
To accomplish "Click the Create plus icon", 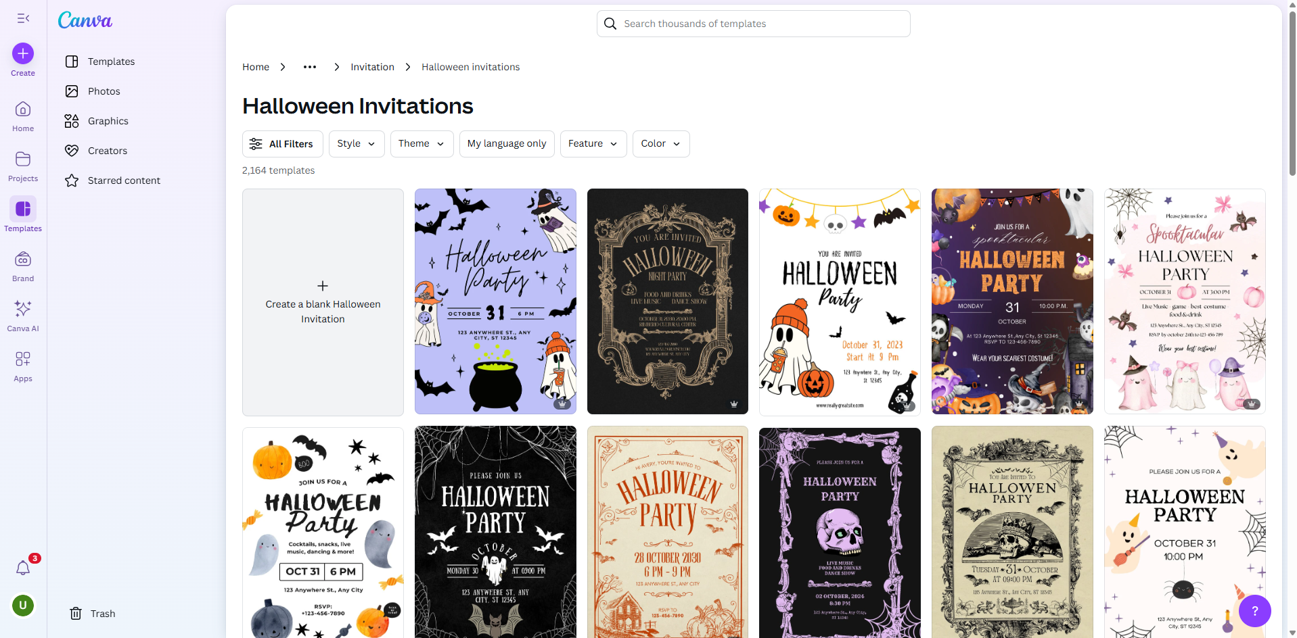I will coord(22,52).
